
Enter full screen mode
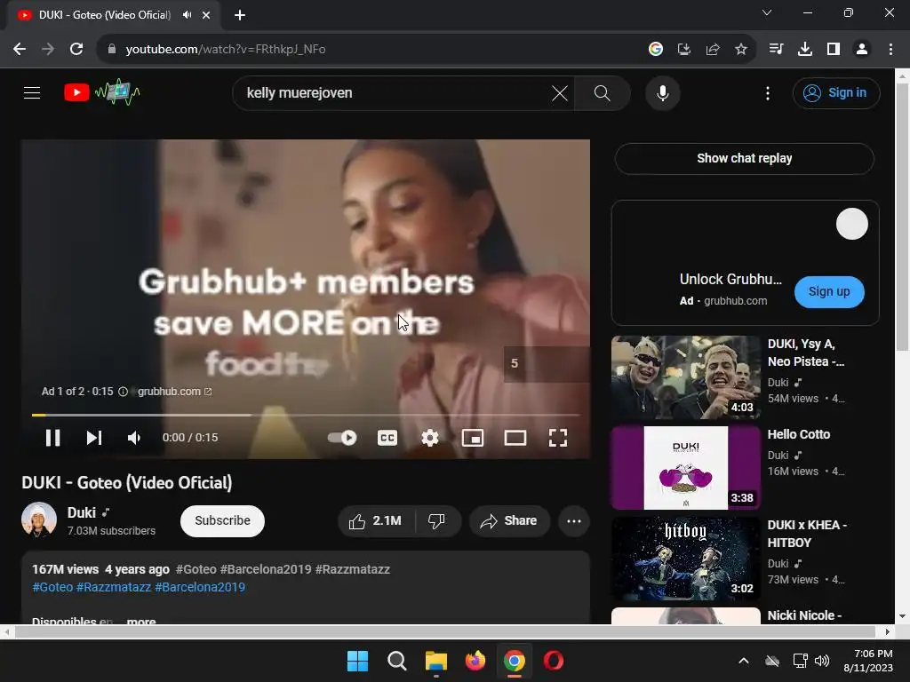pos(558,438)
